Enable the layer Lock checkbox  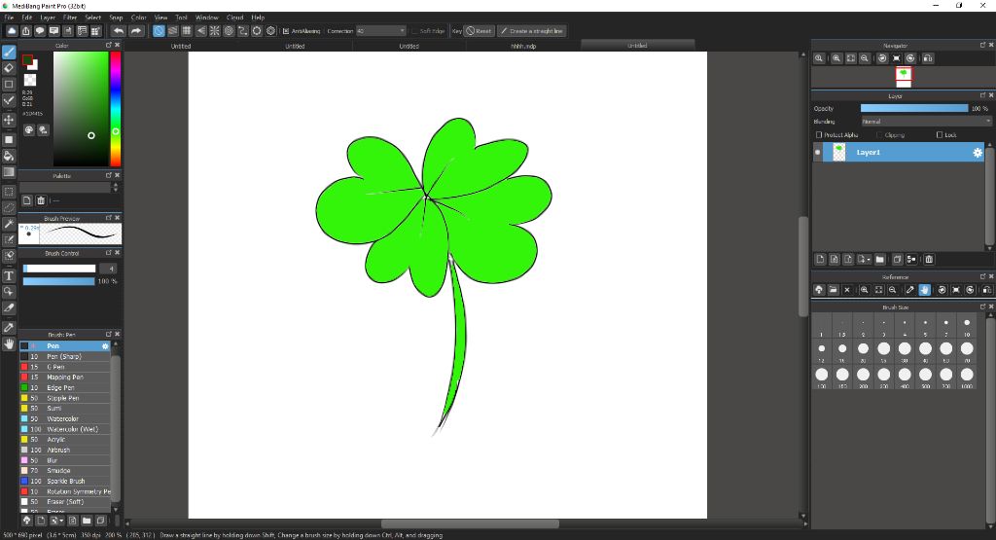940,134
